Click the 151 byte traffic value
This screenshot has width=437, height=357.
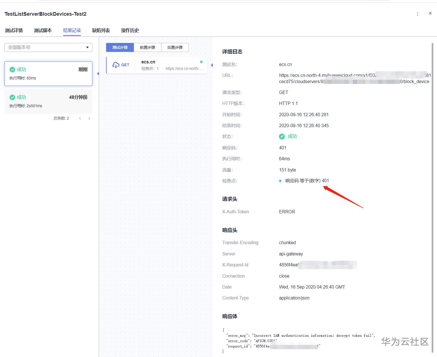pyautogui.click(x=287, y=170)
